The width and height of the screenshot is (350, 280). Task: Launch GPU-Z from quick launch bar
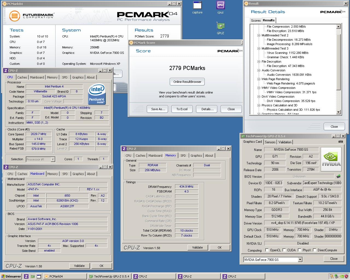coord(33,276)
